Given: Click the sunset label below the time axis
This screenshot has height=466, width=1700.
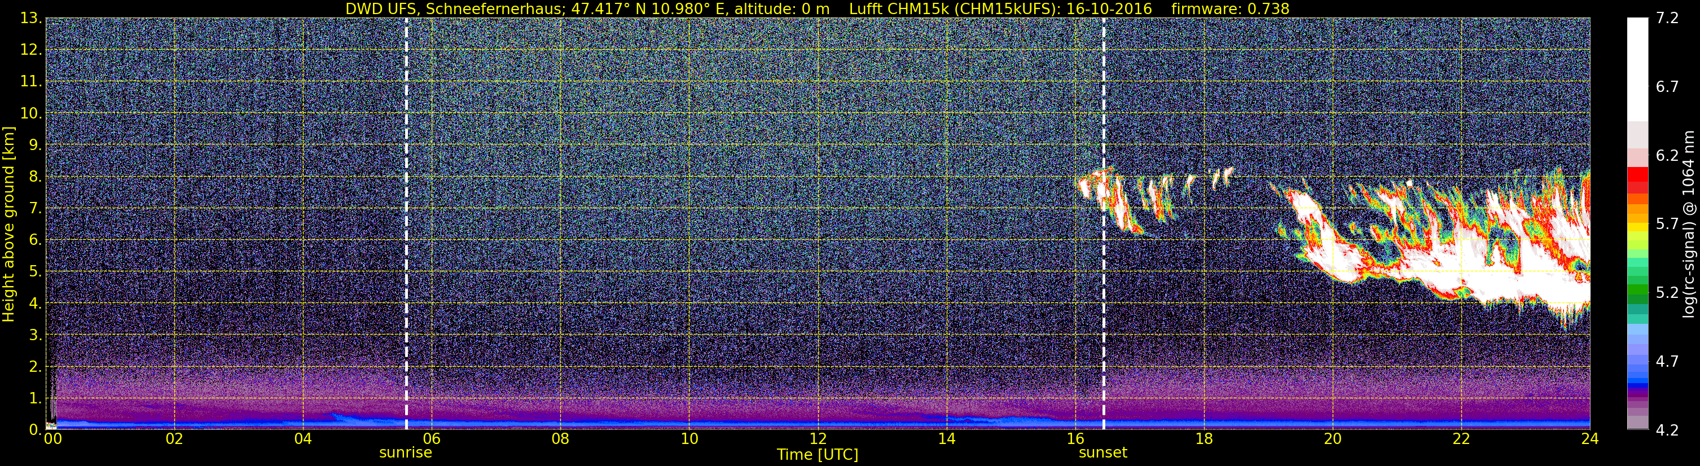Looking at the screenshot, I should click(1102, 453).
